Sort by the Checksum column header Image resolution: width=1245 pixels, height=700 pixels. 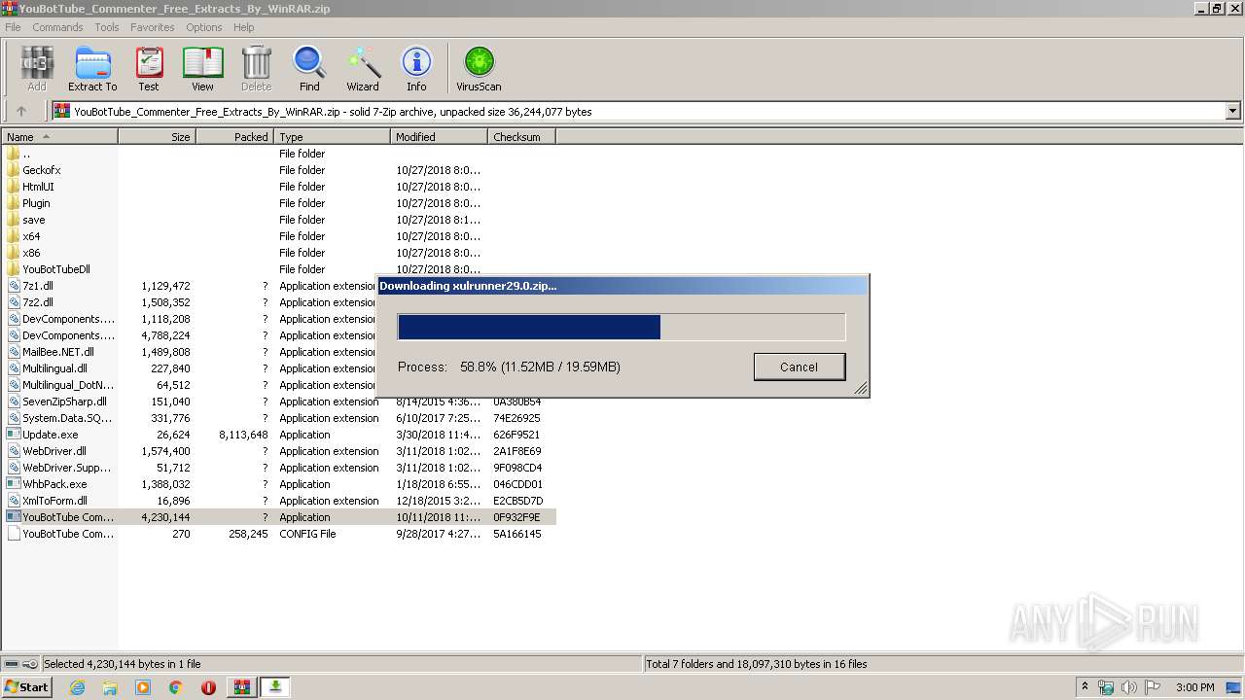point(522,137)
